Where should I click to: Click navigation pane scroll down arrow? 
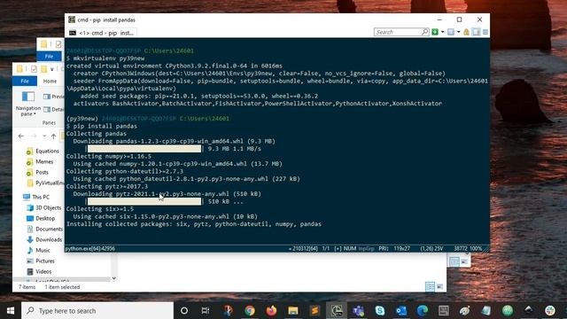pyautogui.click(x=114, y=278)
